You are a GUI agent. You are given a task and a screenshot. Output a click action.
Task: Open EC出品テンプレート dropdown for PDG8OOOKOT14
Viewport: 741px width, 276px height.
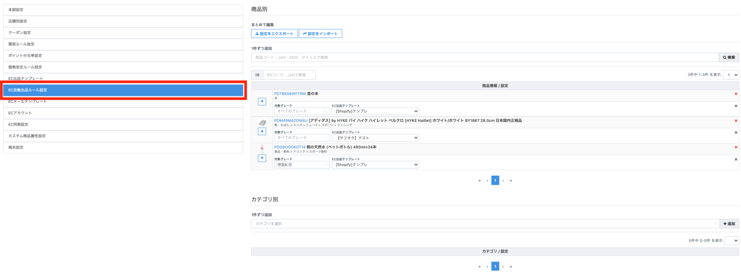point(376,165)
